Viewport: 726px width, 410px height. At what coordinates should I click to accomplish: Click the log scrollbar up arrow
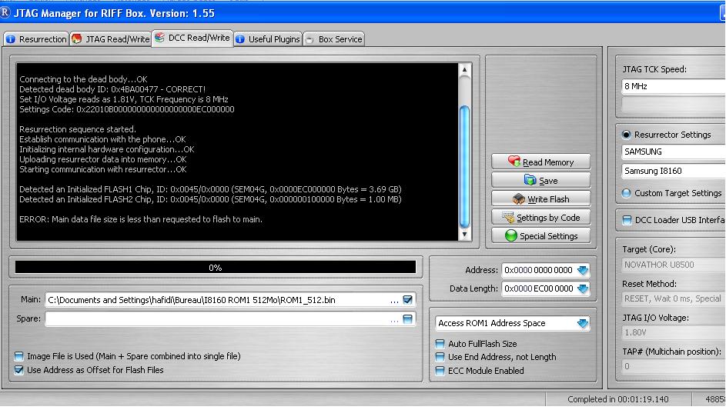click(464, 70)
